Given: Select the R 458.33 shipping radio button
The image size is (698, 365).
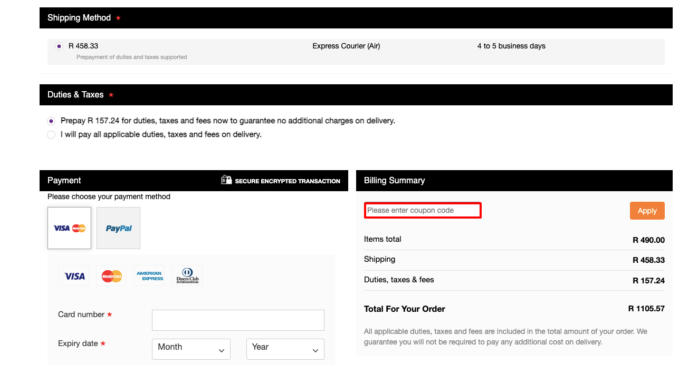Looking at the screenshot, I should point(59,46).
